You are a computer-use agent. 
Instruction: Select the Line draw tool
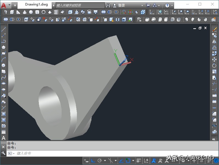(4, 29)
